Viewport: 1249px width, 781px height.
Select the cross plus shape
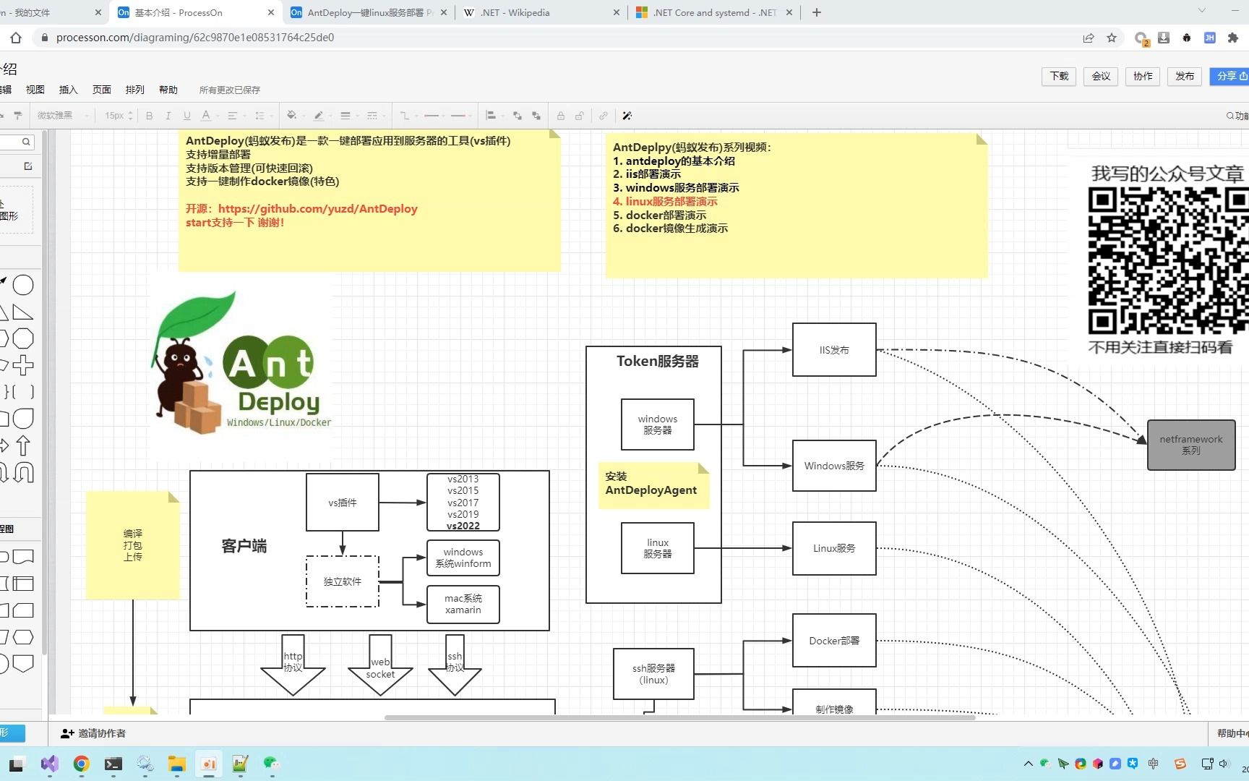(23, 365)
